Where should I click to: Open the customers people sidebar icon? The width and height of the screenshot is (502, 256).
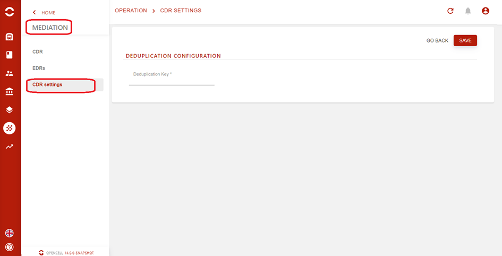click(x=9, y=74)
